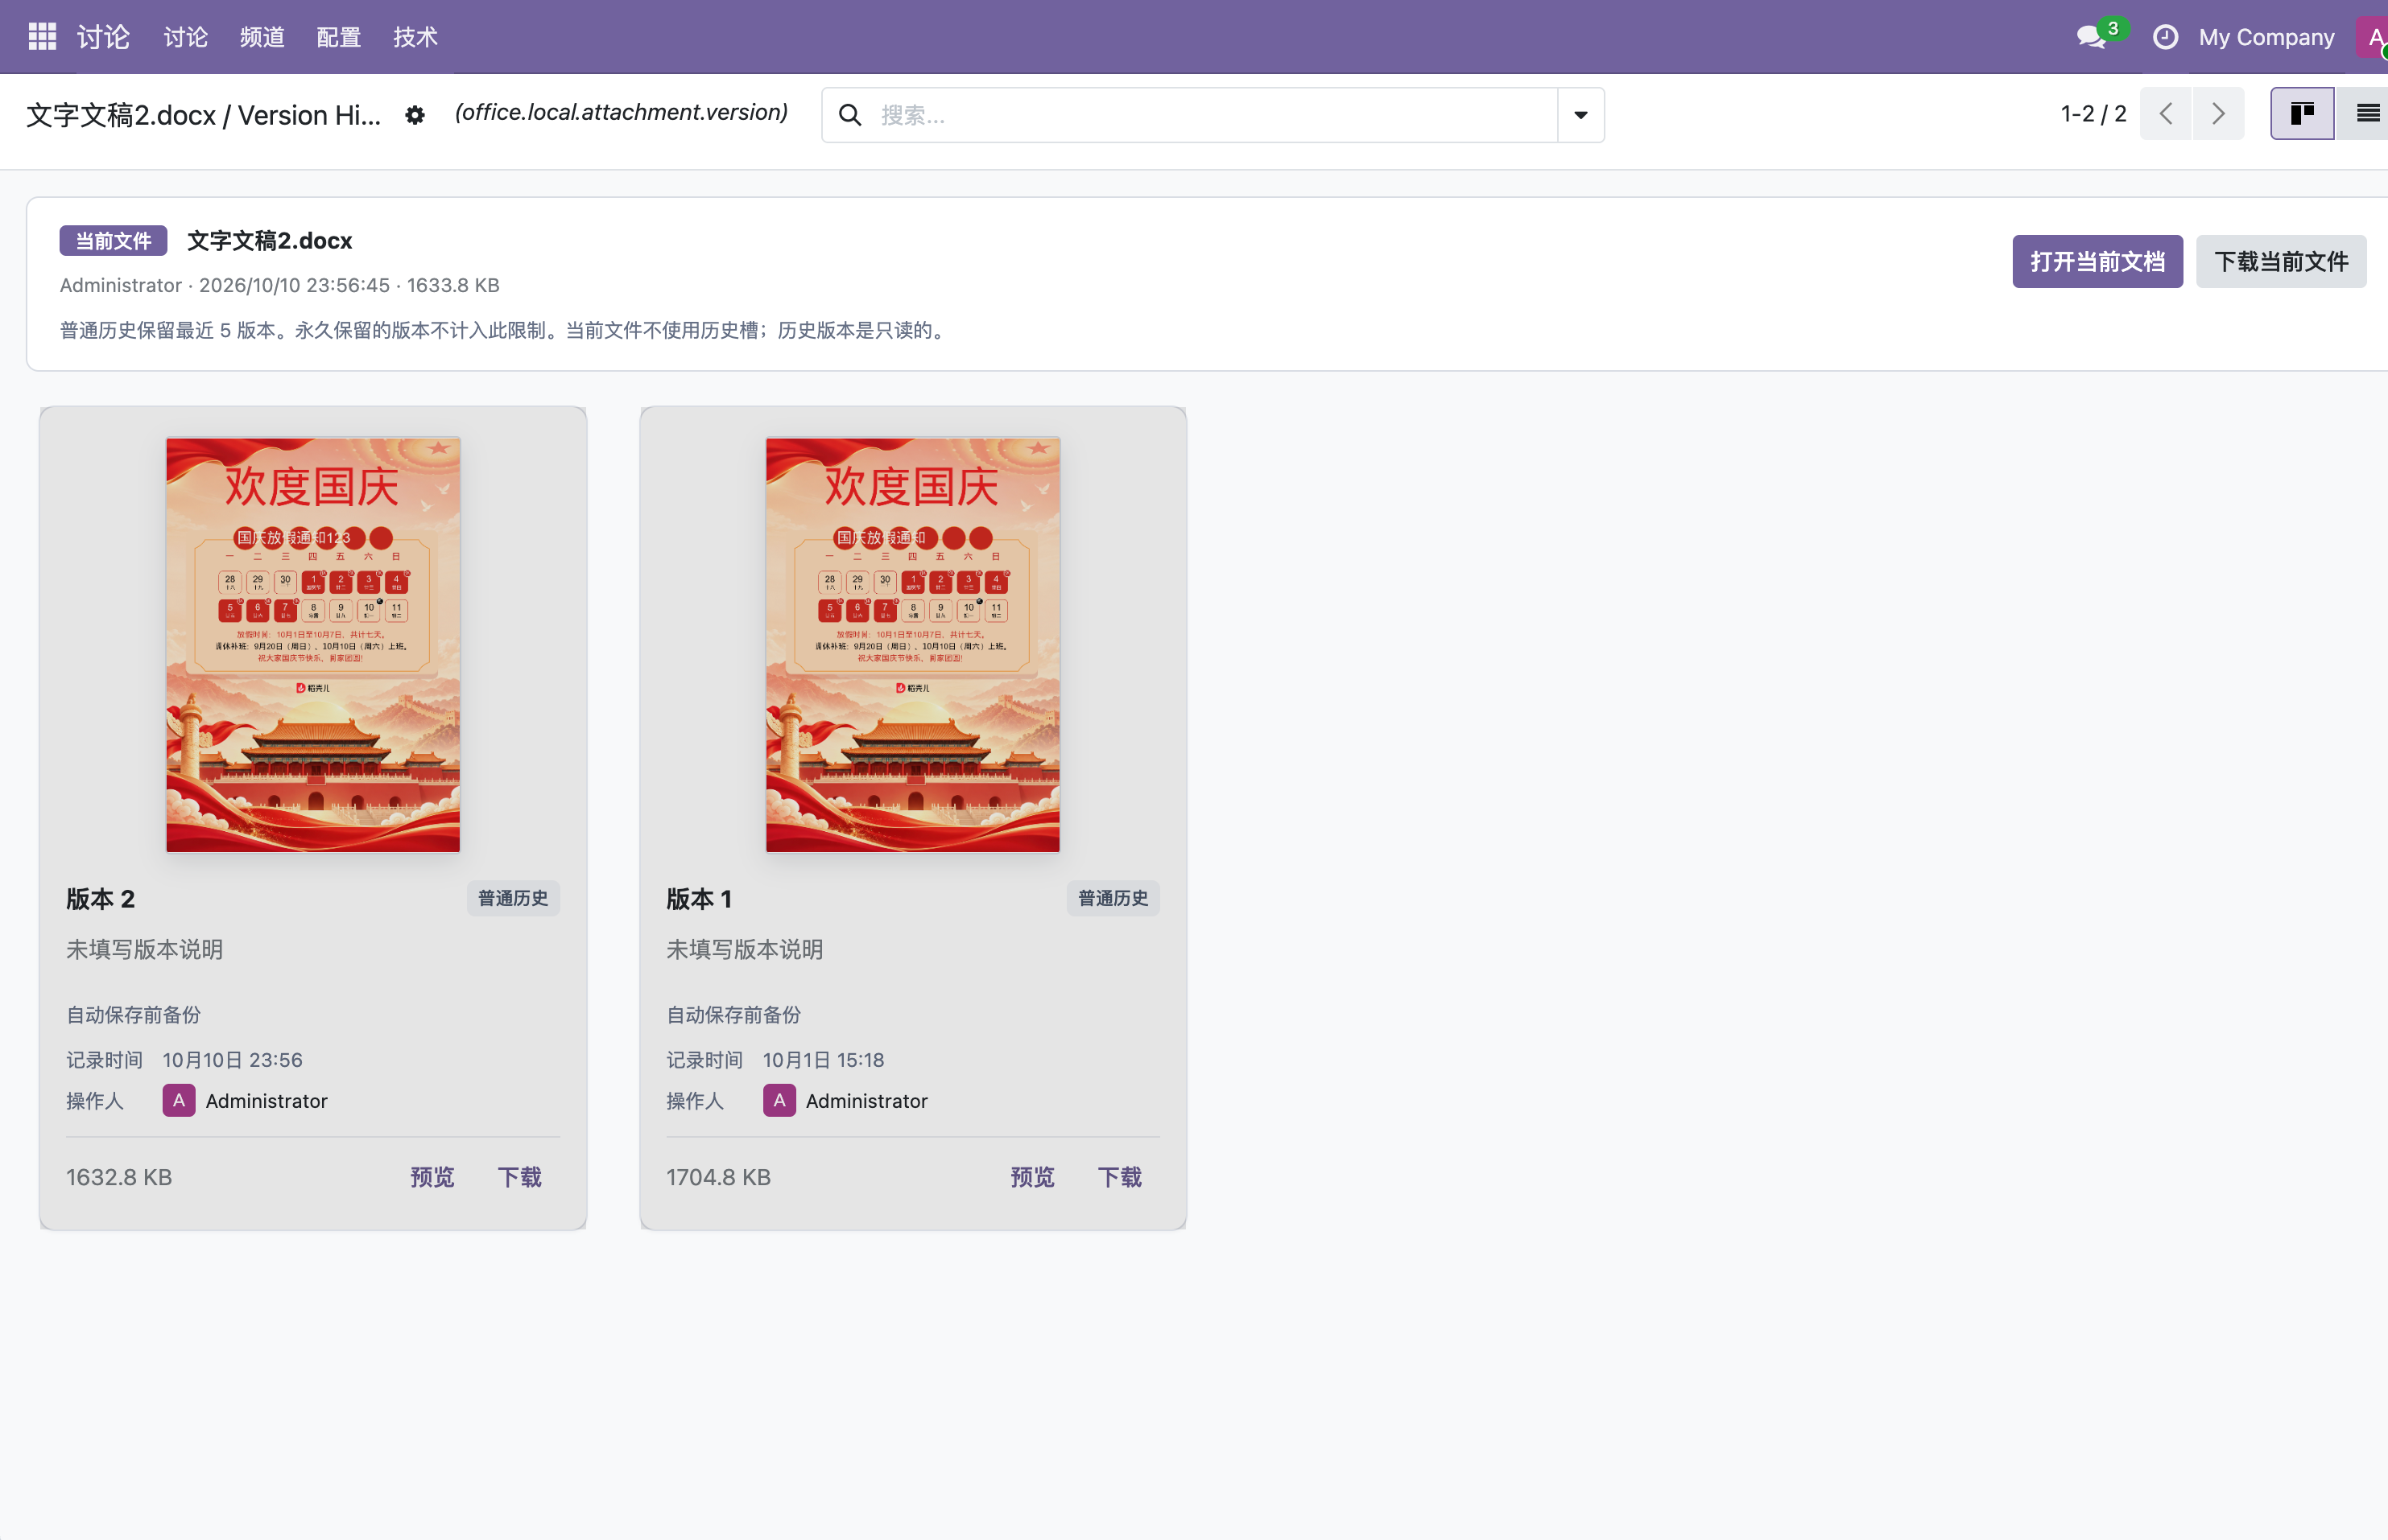Click Administrator avatar on 版本 1 card
The image size is (2388, 1540).
[779, 1100]
